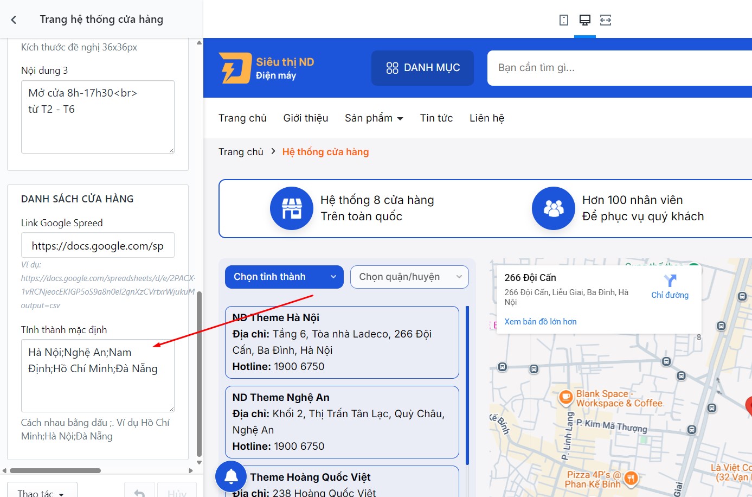Open the Chọn quận/huyện dropdown
The width and height of the screenshot is (752, 497).
tap(410, 277)
